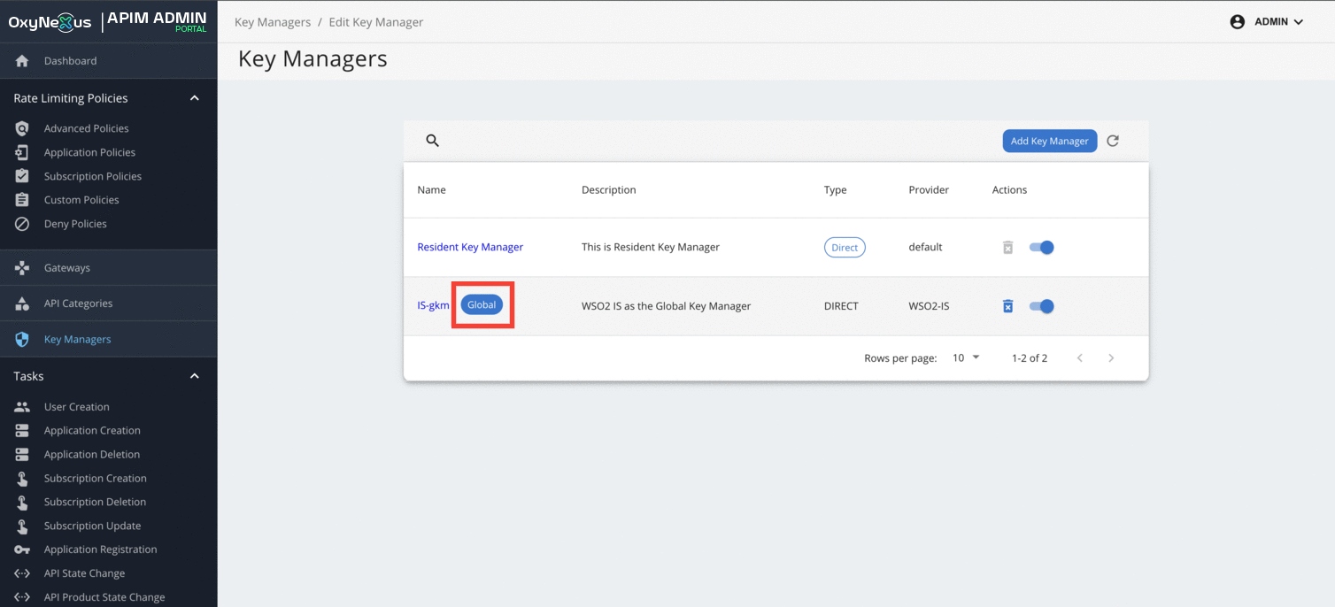Image resolution: width=1335 pixels, height=607 pixels.
Task: Click the Gateways icon in sidebar
Action: 22,268
